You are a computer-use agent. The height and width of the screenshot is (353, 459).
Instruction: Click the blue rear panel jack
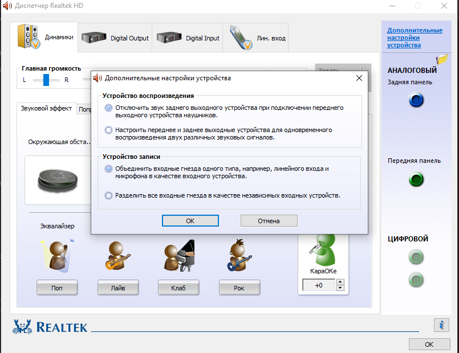(416, 100)
